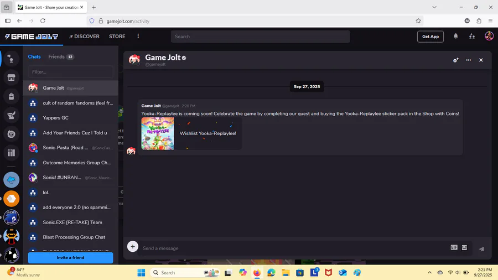The image size is (498, 280).
Task: Open the black-and-white creature community in sidebar
Action: [12, 255]
